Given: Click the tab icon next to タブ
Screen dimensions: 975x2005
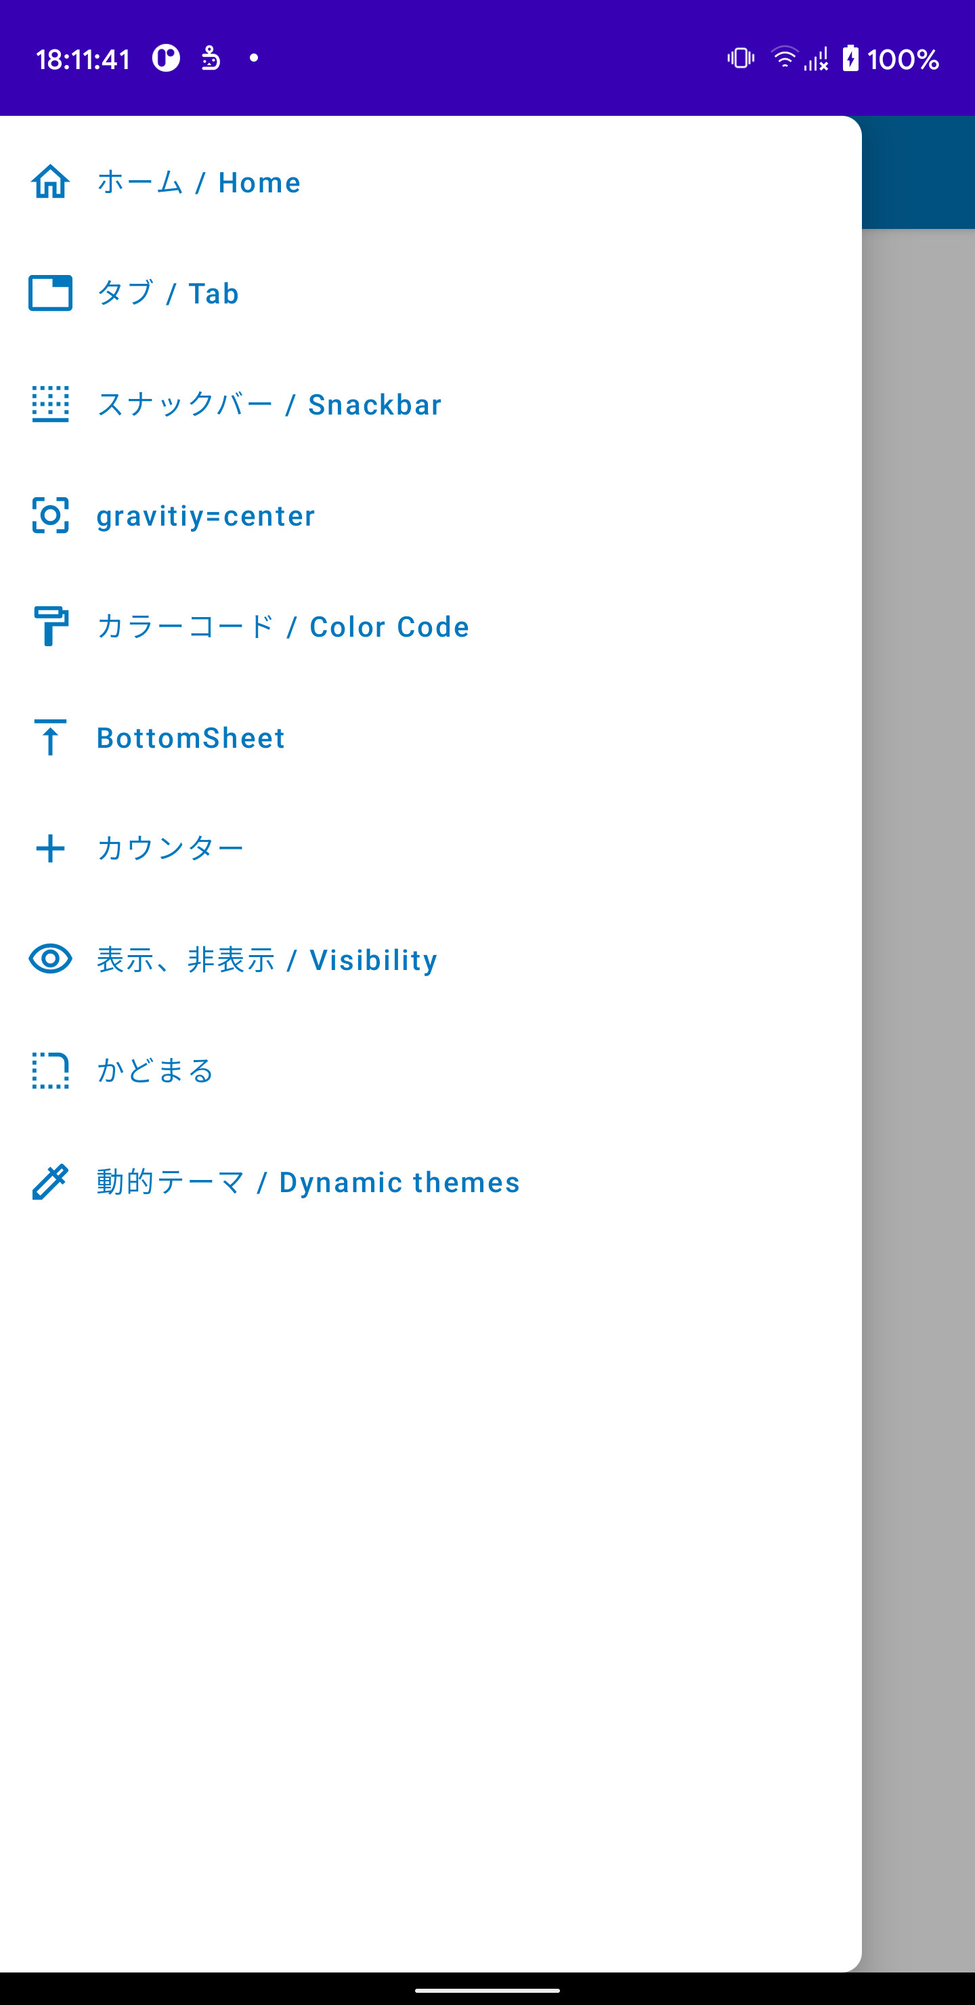Looking at the screenshot, I should (x=50, y=293).
